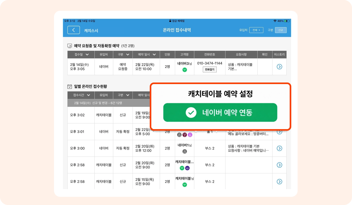Tap the Wi-Fi indicator in the status bar
352x205 pixels.
coord(275,21)
